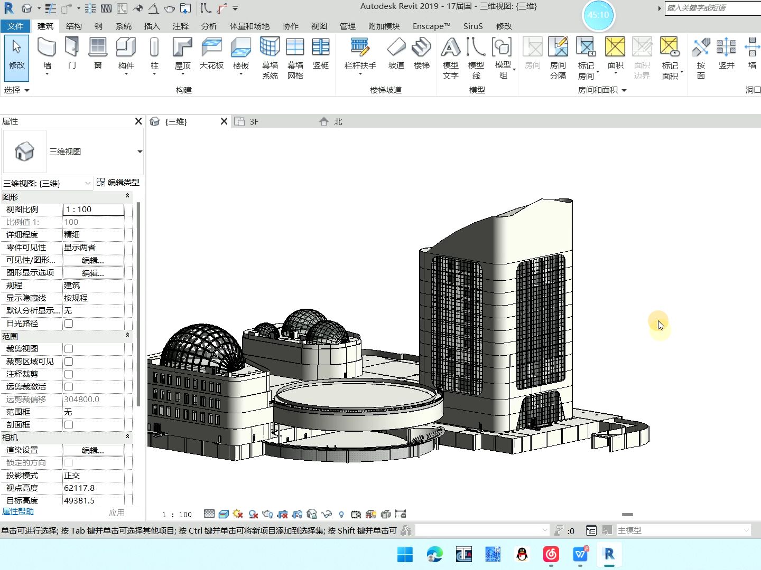Viewport: 761px width, 570px height.
Task: Click the visual style icon in view control bar
Action: [x=224, y=514]
